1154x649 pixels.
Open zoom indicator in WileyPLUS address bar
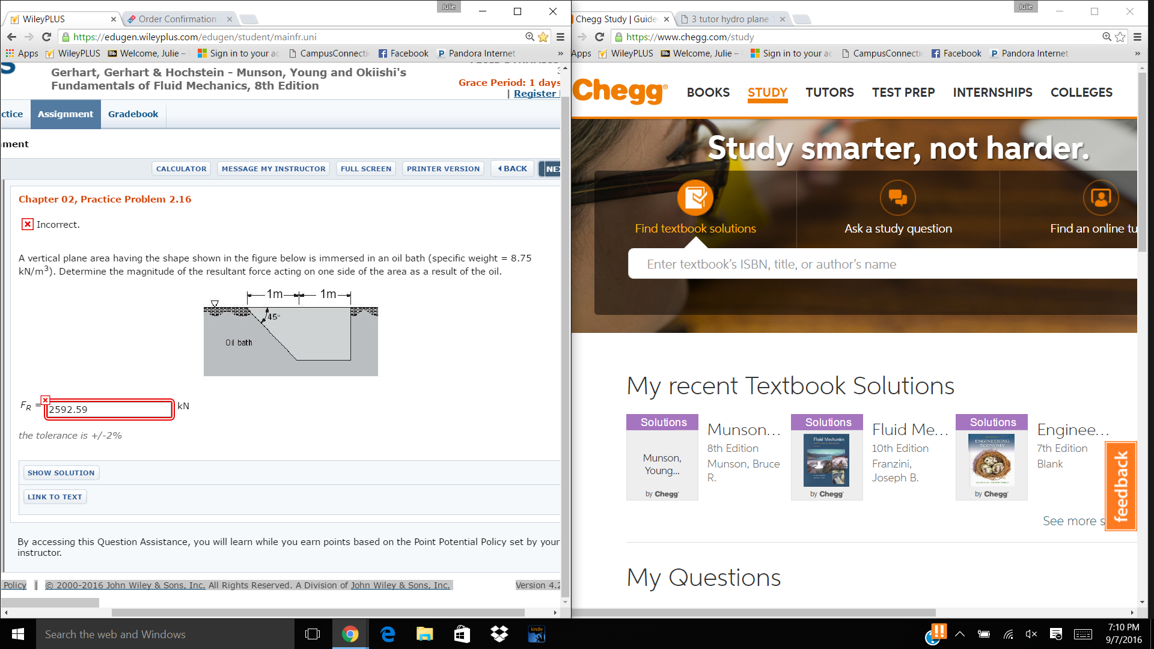(530, 37)
